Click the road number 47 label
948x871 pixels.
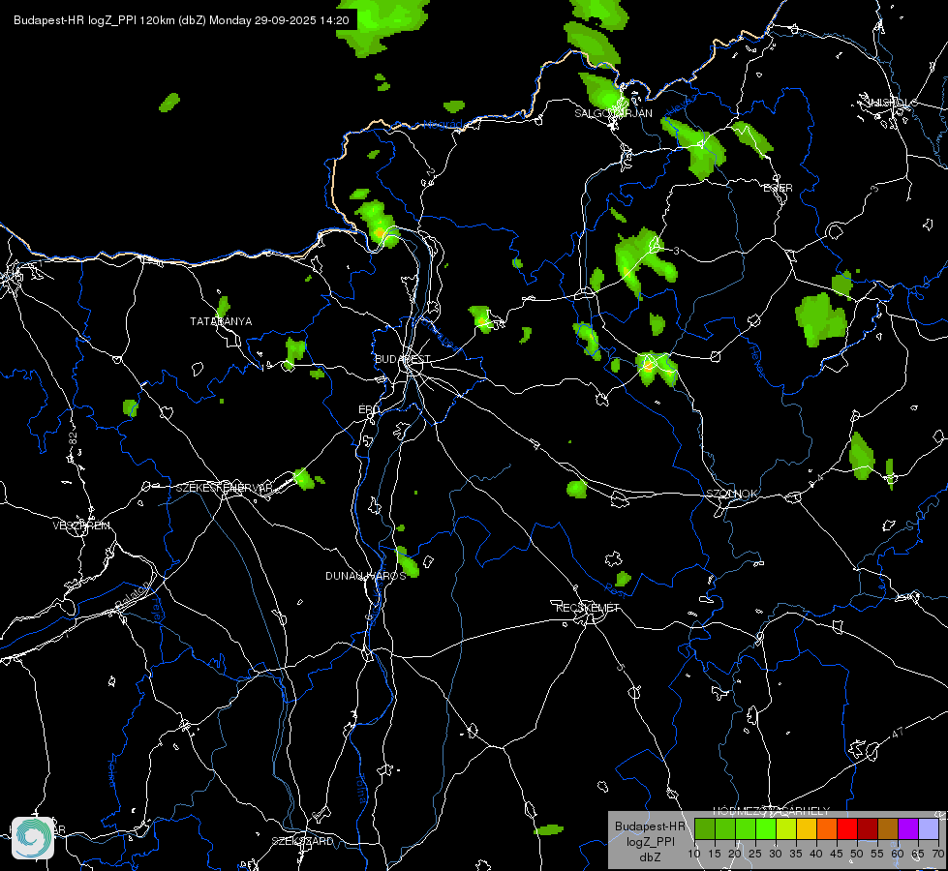(898, 733)
